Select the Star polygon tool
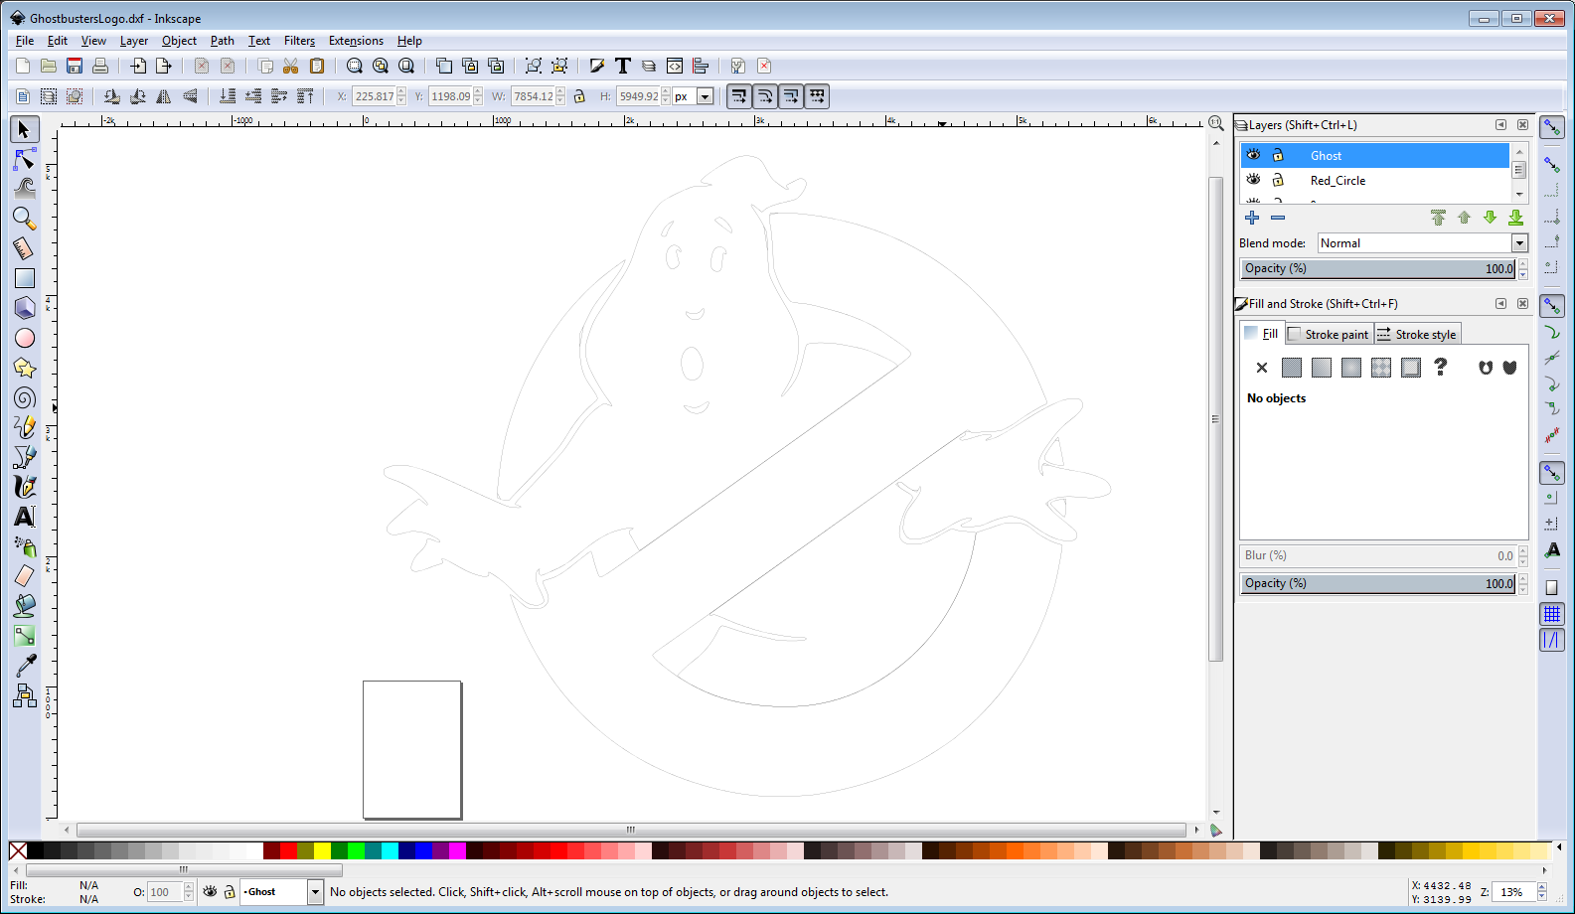Screen dimensions: 1575x914 coord(25,368)
